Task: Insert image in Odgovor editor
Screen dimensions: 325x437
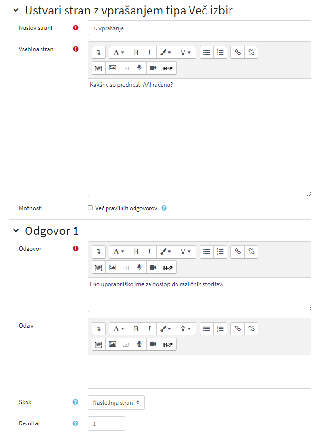Action: 112,268
